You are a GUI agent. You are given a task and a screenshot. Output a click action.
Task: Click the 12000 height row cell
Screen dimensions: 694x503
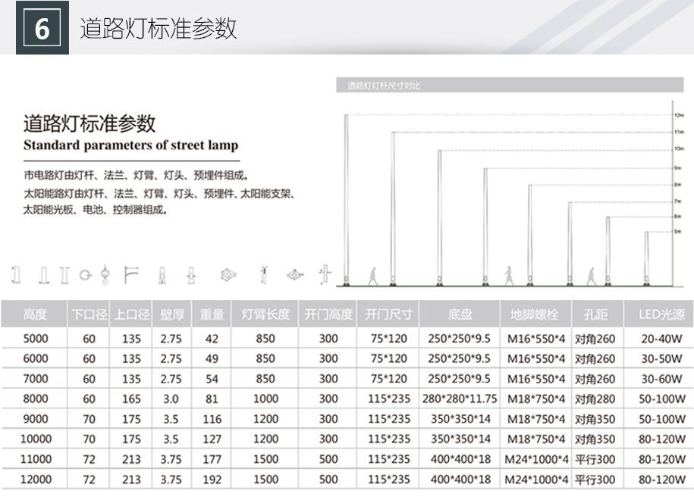[36, 480]
